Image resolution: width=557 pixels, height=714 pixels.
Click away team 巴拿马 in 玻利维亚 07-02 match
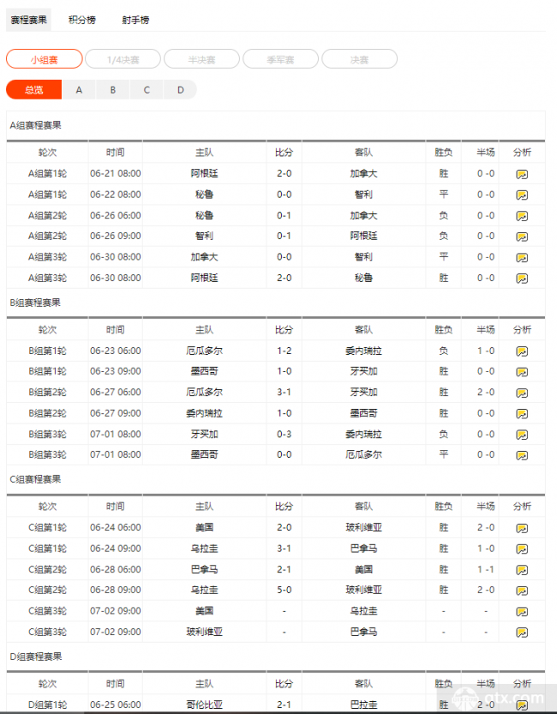[x=363, y=632]
